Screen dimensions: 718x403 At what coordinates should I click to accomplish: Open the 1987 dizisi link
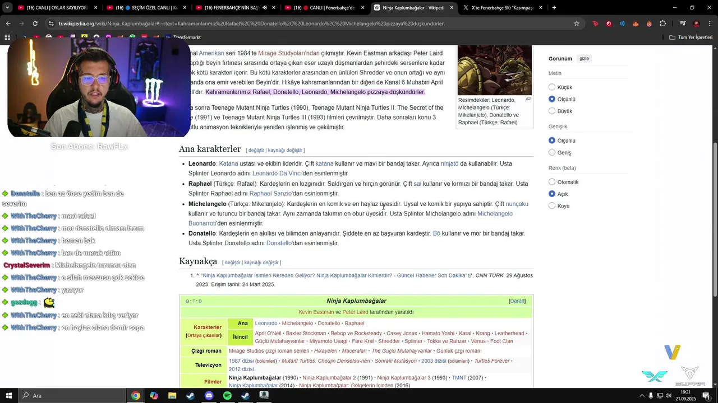pos(242,361)
